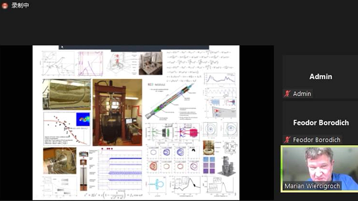Click Admin's muted microphone icon
Screen dimensions: 358x201
coord(287,94)
